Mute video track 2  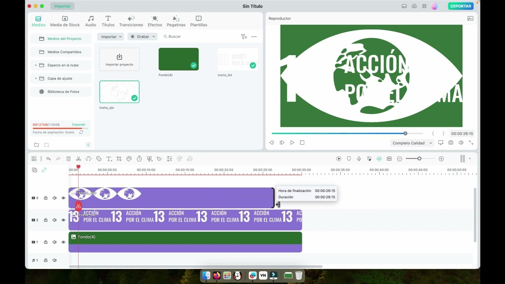[x=54, y=220]
